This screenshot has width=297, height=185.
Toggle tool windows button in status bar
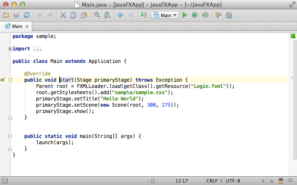(5, 181)
